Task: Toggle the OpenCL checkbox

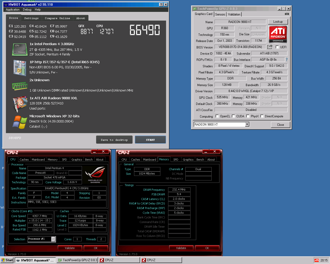Action: [x=217, y=116]
